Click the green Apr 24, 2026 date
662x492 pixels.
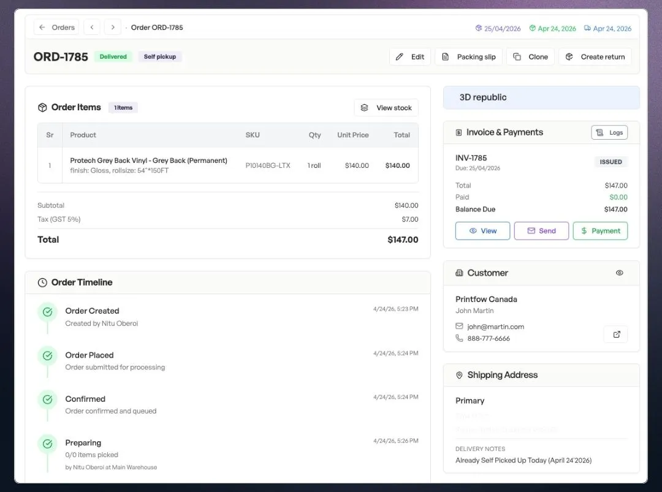coord(553,28)
